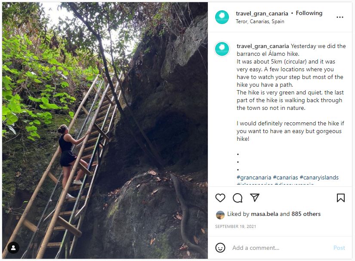Viewport: 355px width, 261px height.
Task: Click the tagged people icon on photo
Action: 13,248
